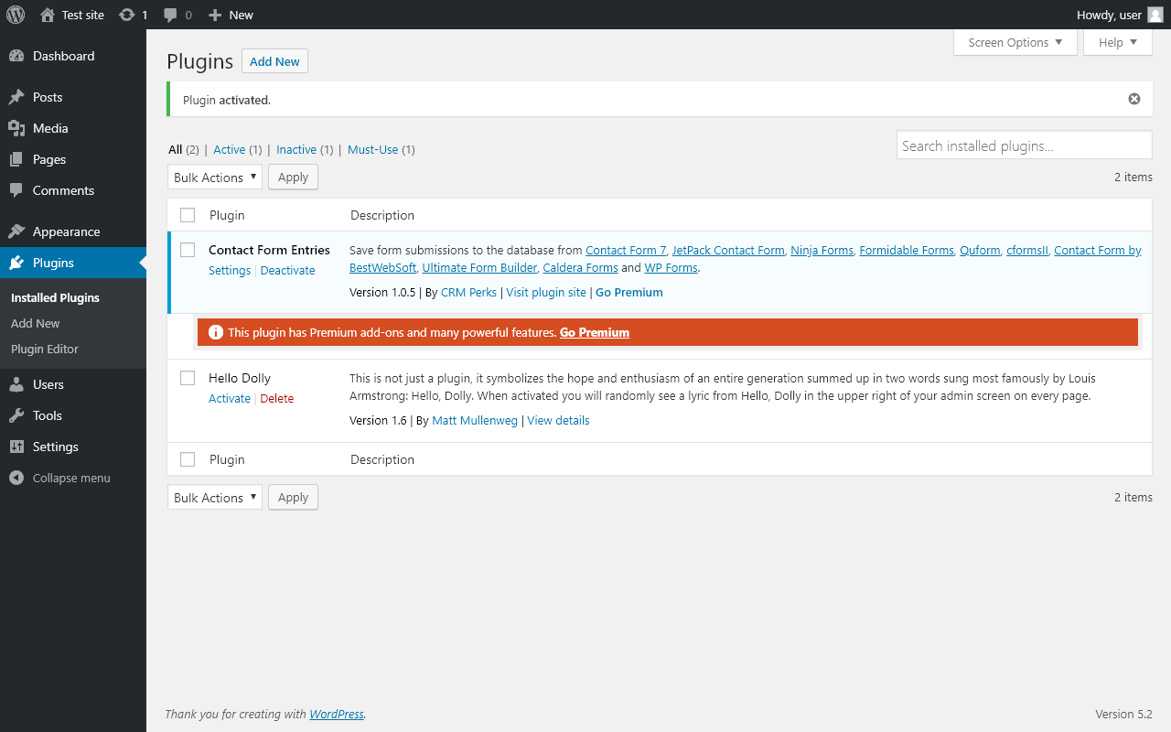Open the top Bulk Actions dropdown
This screenshot has height=732, width=1171.
click(215, 178)
